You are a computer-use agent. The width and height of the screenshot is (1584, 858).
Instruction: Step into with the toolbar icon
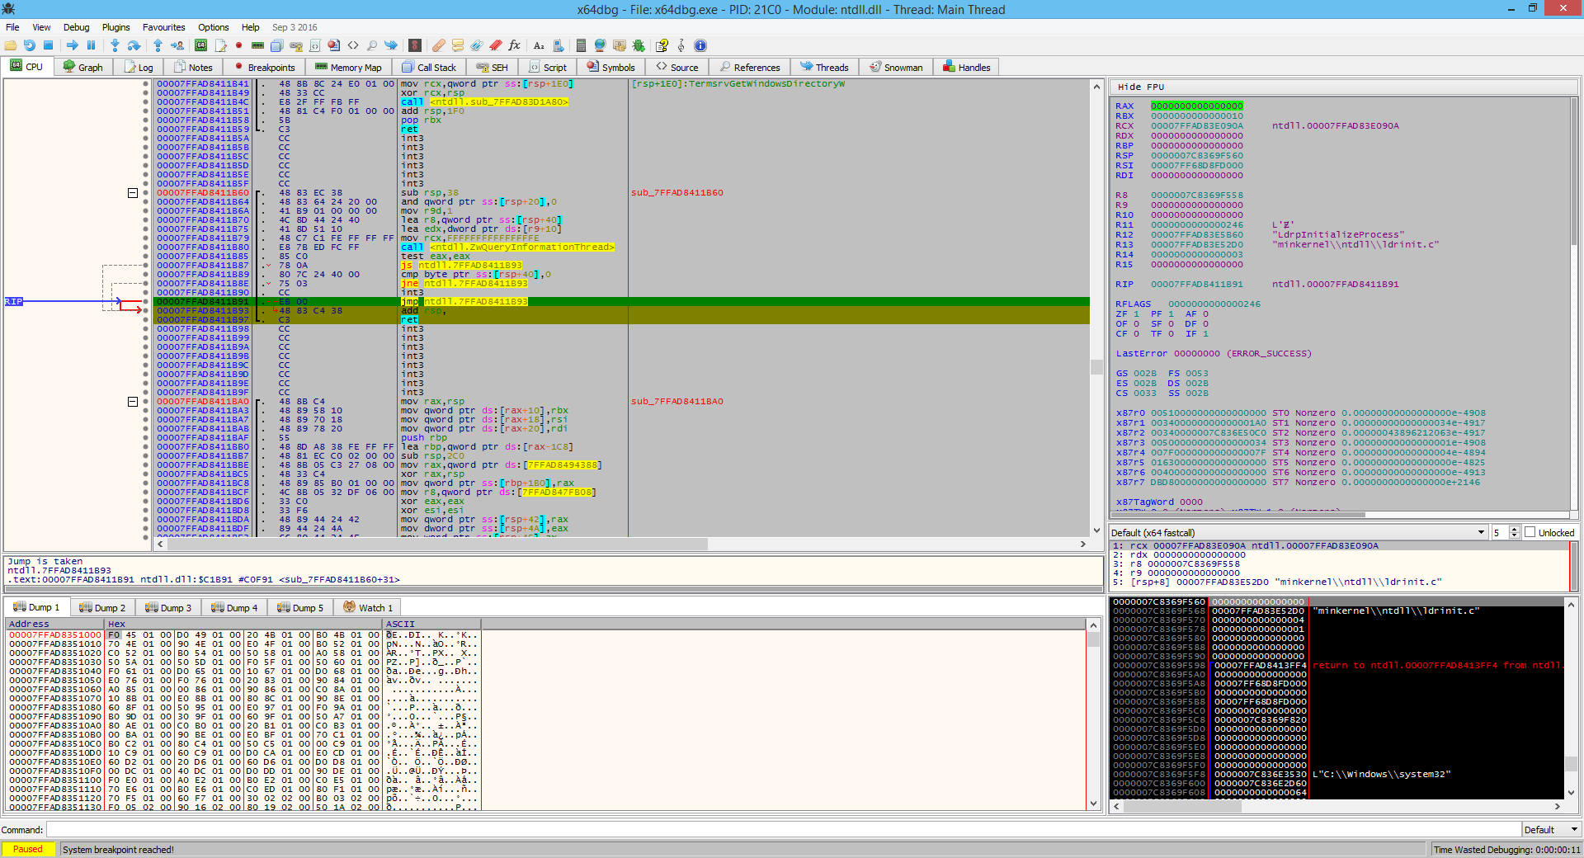(x=115, y=45)
